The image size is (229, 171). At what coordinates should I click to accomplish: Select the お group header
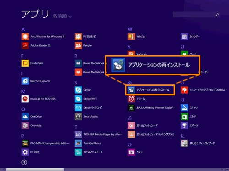[x=130, y=118]
